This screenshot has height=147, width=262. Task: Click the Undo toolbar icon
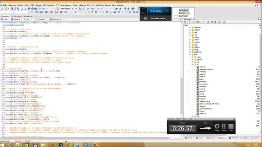[43, 9]
